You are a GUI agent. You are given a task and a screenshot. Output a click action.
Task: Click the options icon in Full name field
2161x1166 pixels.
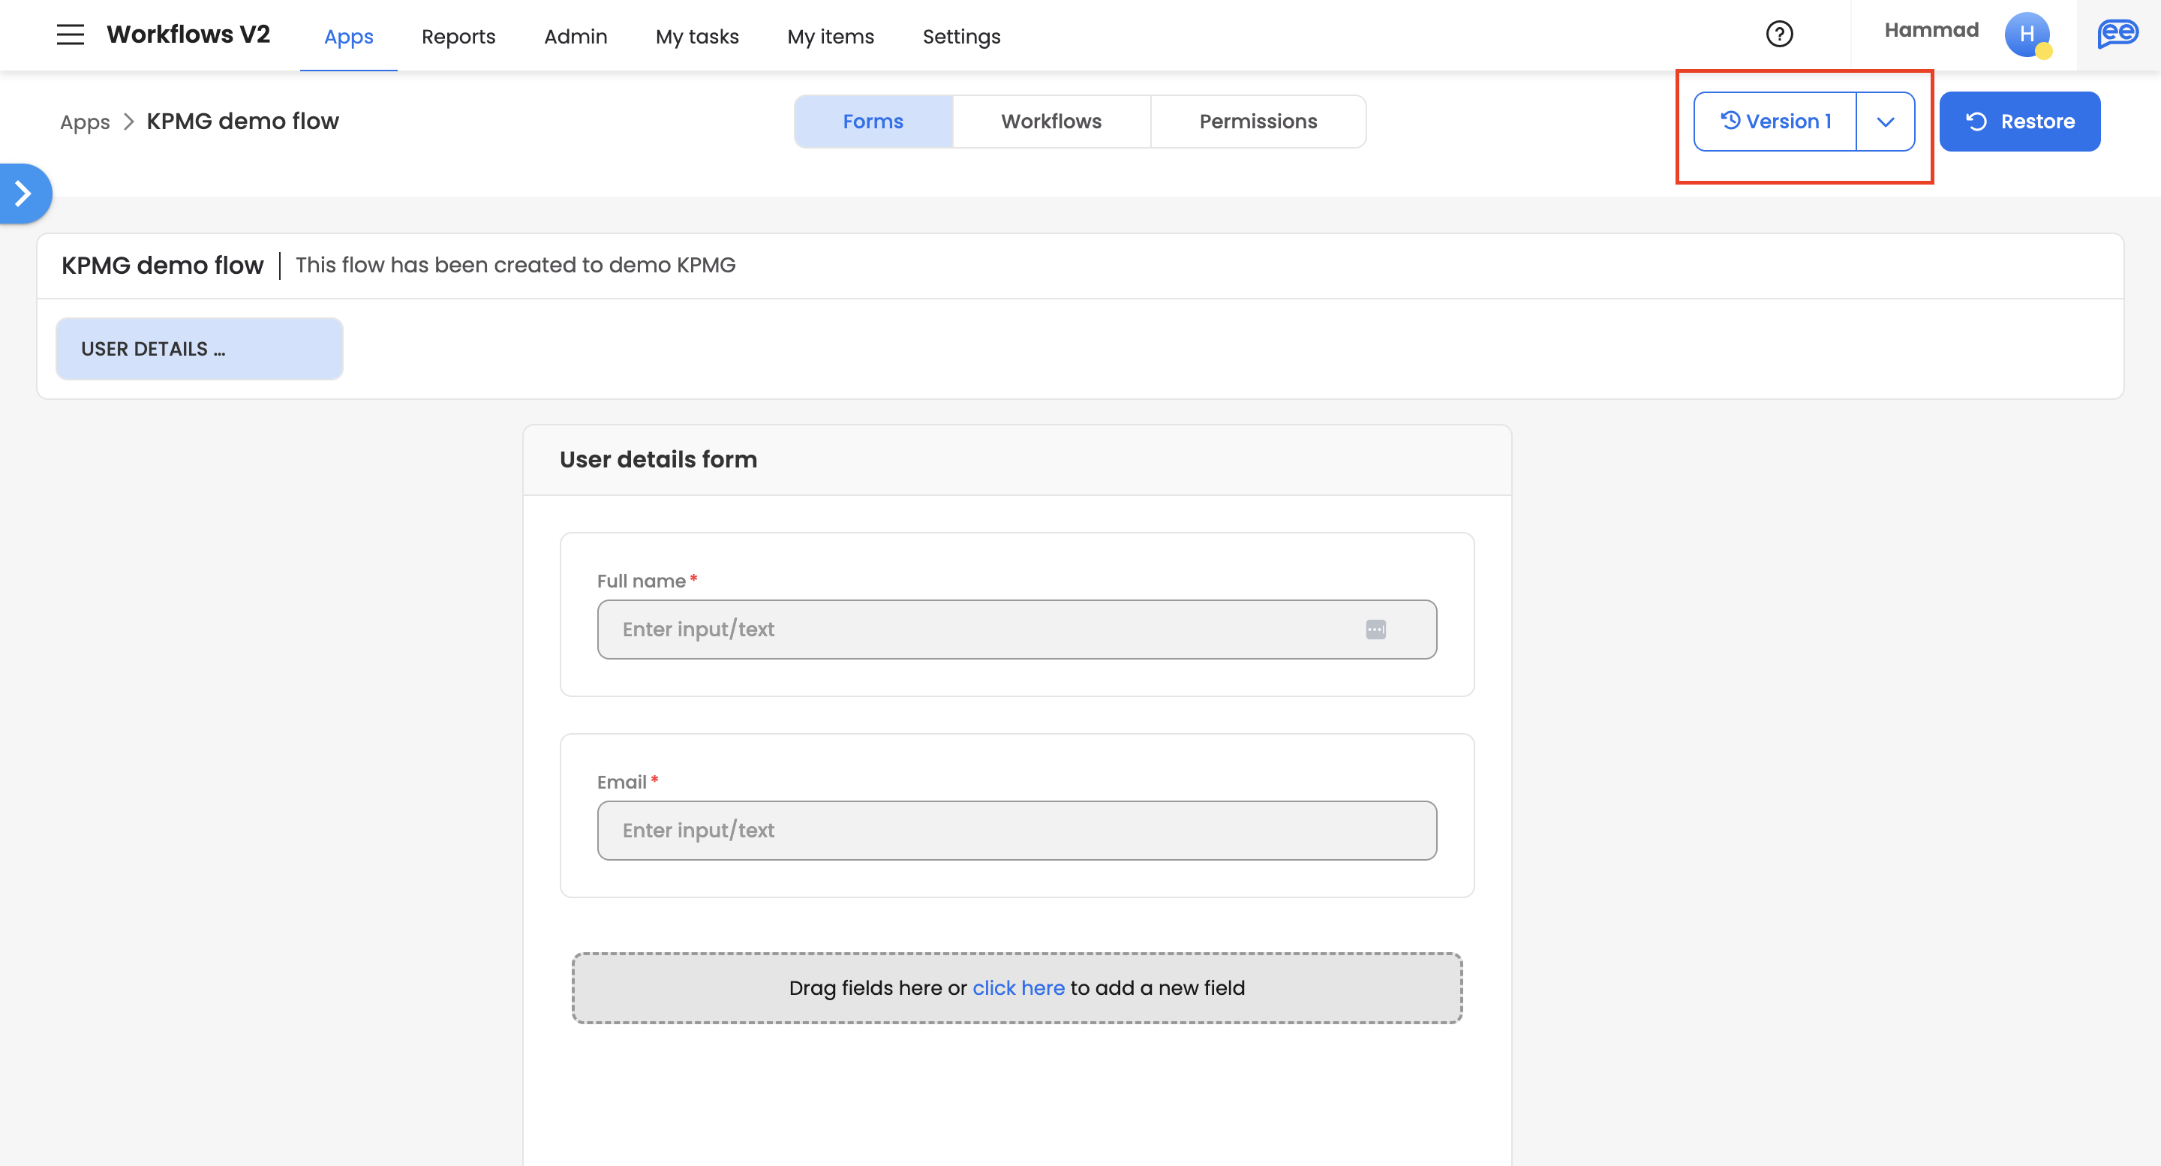pos(1376,629)
